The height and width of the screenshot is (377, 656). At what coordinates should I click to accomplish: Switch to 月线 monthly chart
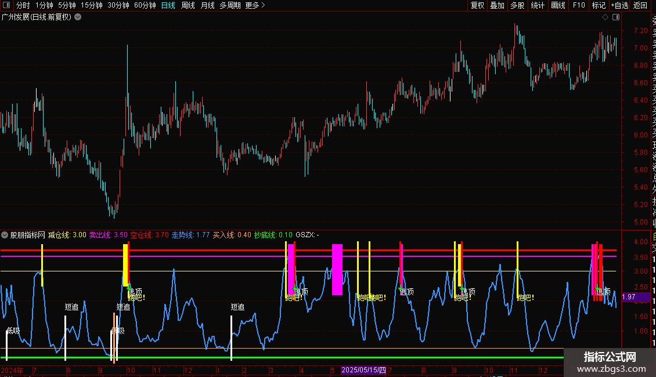[x=207, y=5]
